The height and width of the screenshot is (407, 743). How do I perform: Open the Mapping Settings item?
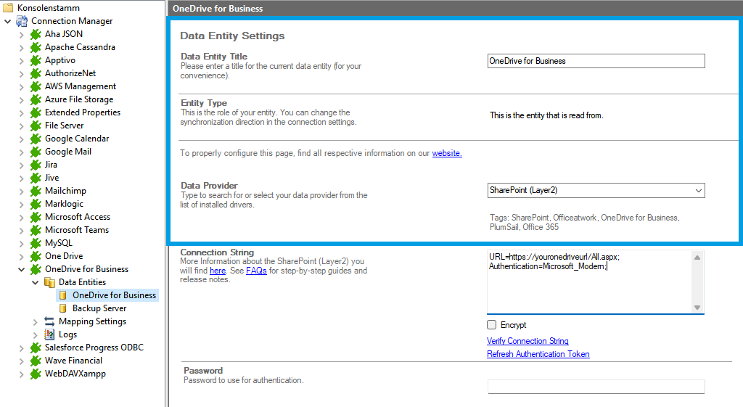[92, 321]
